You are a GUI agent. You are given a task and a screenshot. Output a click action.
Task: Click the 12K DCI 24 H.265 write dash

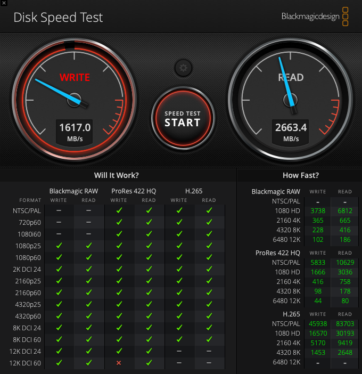tap(179, 351)
